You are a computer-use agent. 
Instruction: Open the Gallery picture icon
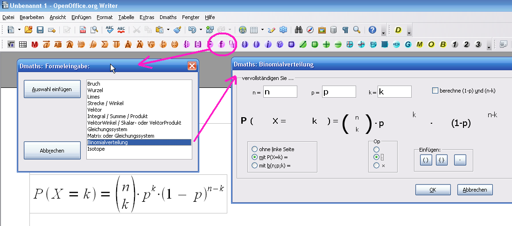point(322,30)
